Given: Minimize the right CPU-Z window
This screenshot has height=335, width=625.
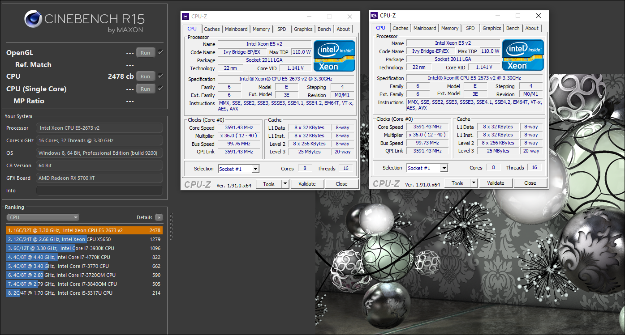Looking at the screenshot, I should [x=497, y=16].
